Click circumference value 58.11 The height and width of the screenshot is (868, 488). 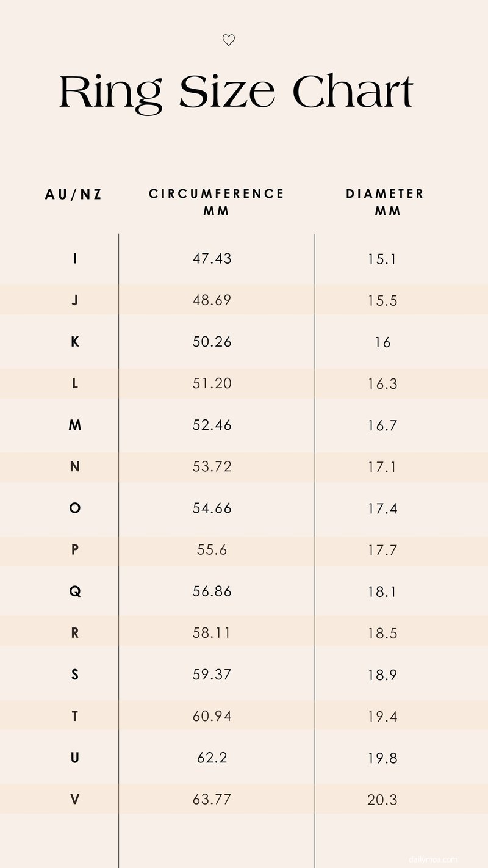[212, 633]
